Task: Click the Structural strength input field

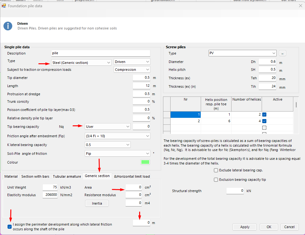Action: (235, 191)
